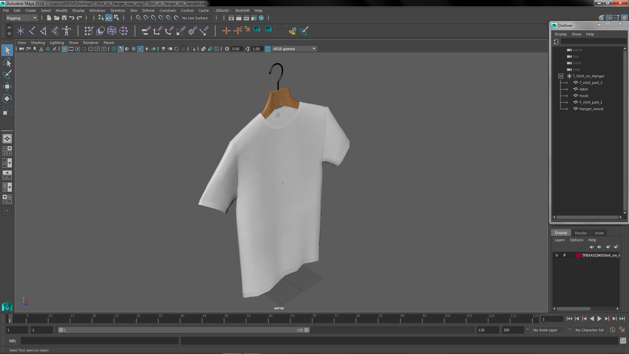
Task: Switch to the Anim layer tab
Action: 599,233
